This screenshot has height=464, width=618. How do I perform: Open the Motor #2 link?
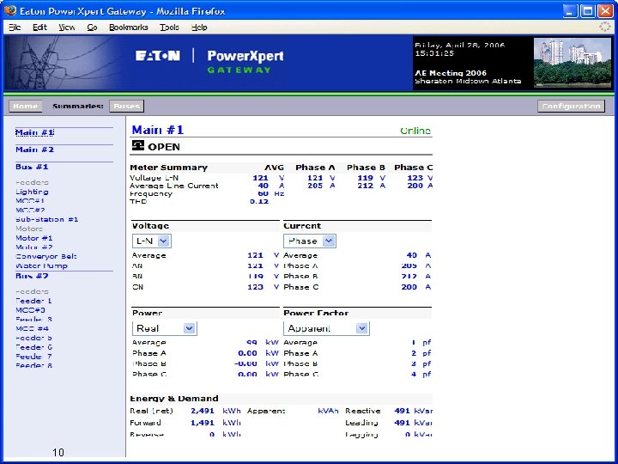click(x=33, y=247)
